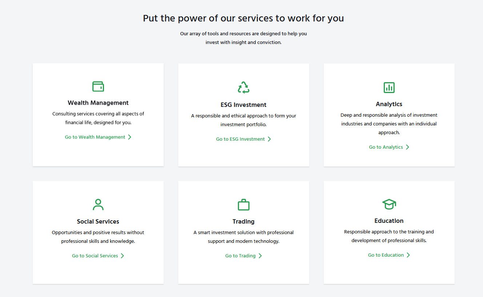
Task: Click the 'Our array of tools and resources' subtitle
Action: pos(244,38)
